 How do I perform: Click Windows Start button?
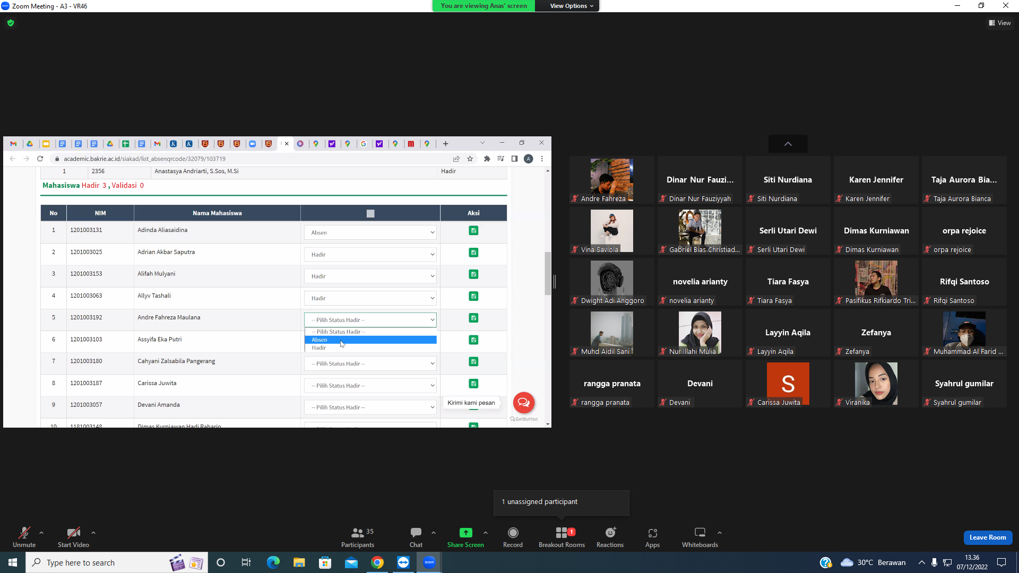(x=13, y=562)
